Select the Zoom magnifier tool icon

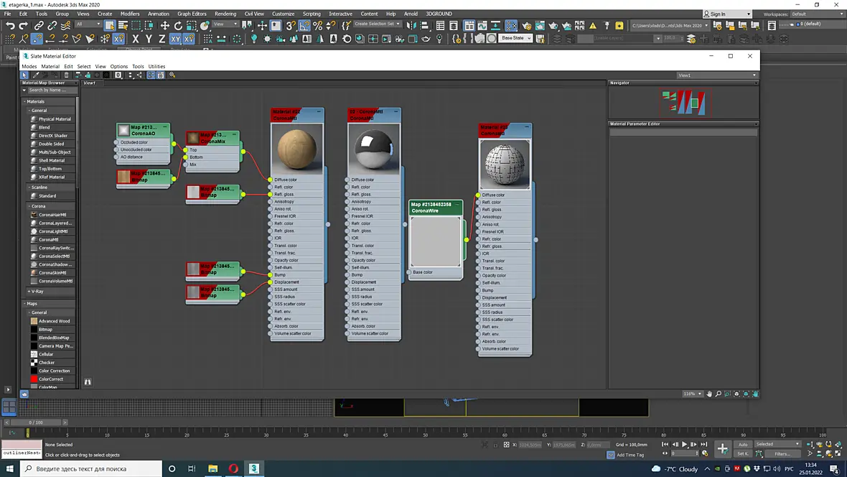pyautogui.click(x=719, y=394)
